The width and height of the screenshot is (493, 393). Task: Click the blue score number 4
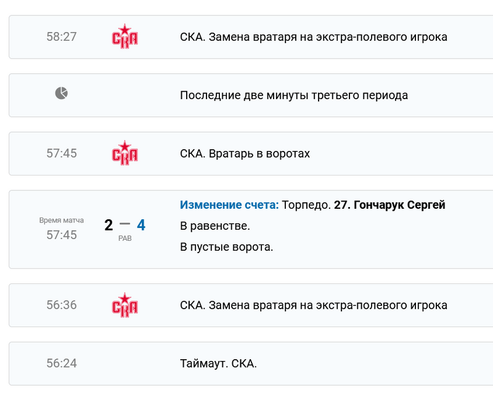point(141,225)
